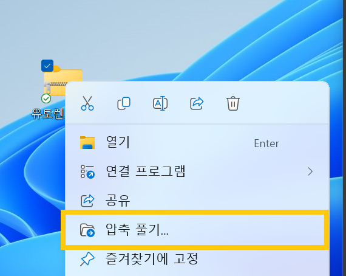The image size is (346, 276).
Task: Choose 공유 from the context menu
Action: click(197, 201)
